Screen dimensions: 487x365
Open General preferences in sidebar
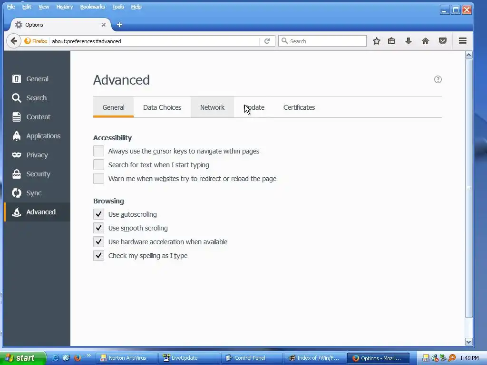pos(37,79)
